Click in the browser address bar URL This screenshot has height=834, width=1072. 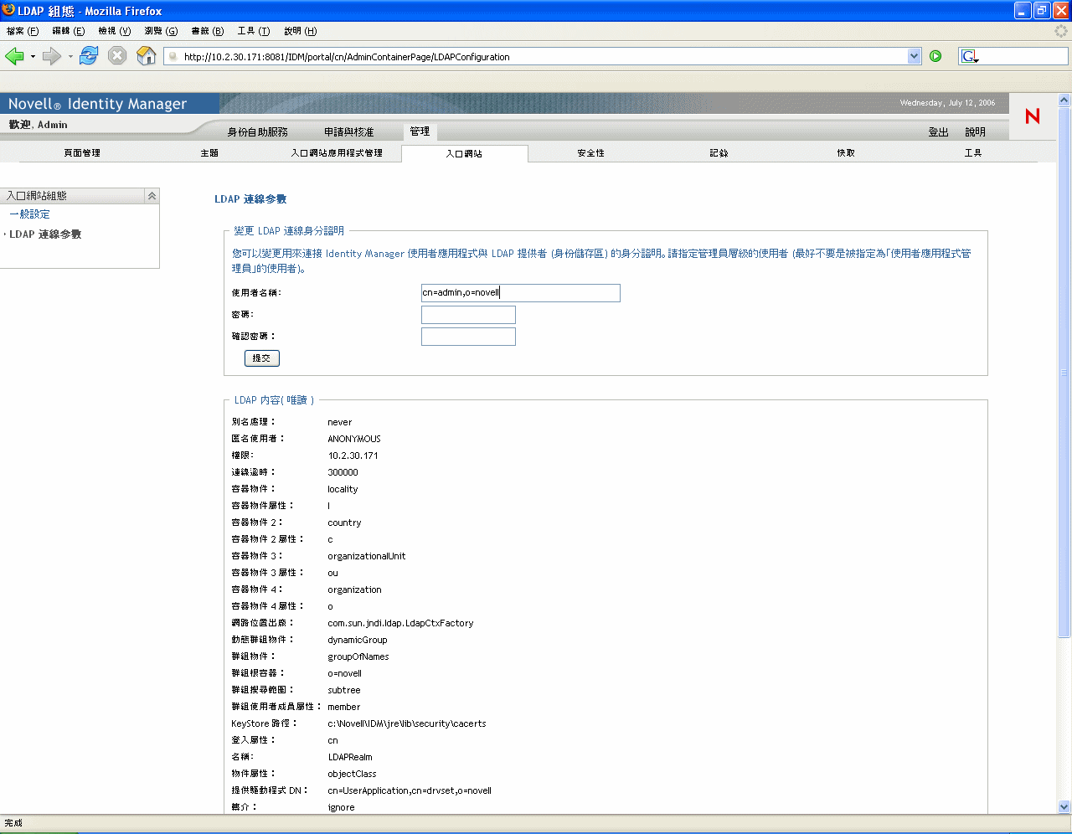[x=544, y=57]
